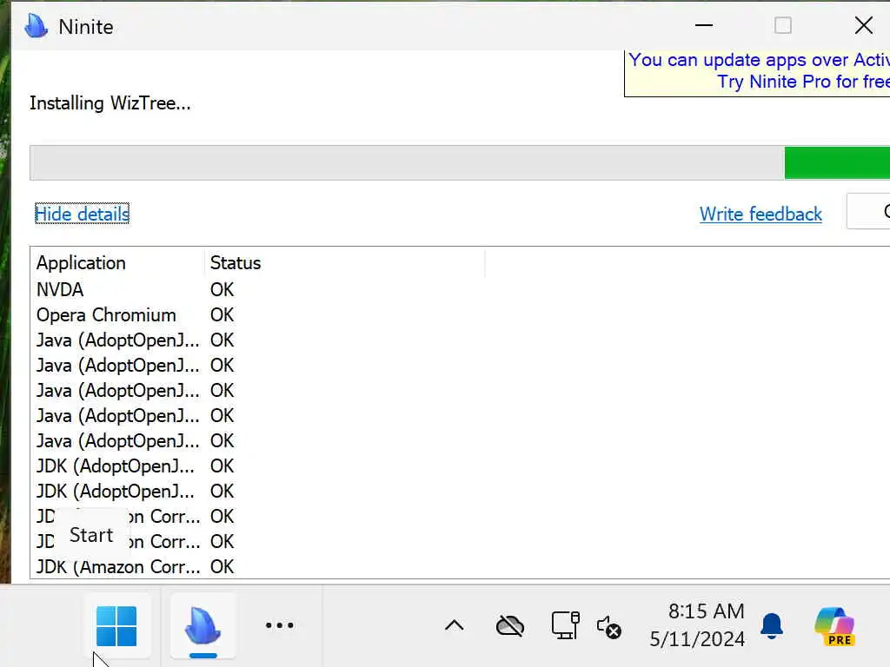
Task: Follow the Try Ninite Pro for free link
Action: (802, 82)
